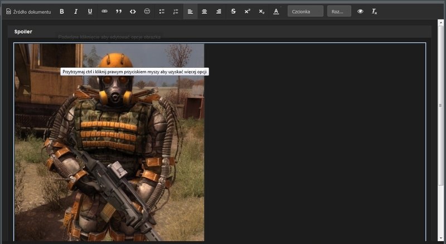Screen dimensions: 446x244
Task: Insert a code block
Action: click(133, 11)
